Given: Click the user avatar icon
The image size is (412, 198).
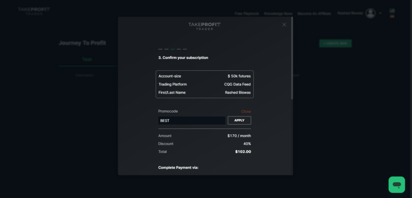Looking at the screenshot, I should (370, 13).
